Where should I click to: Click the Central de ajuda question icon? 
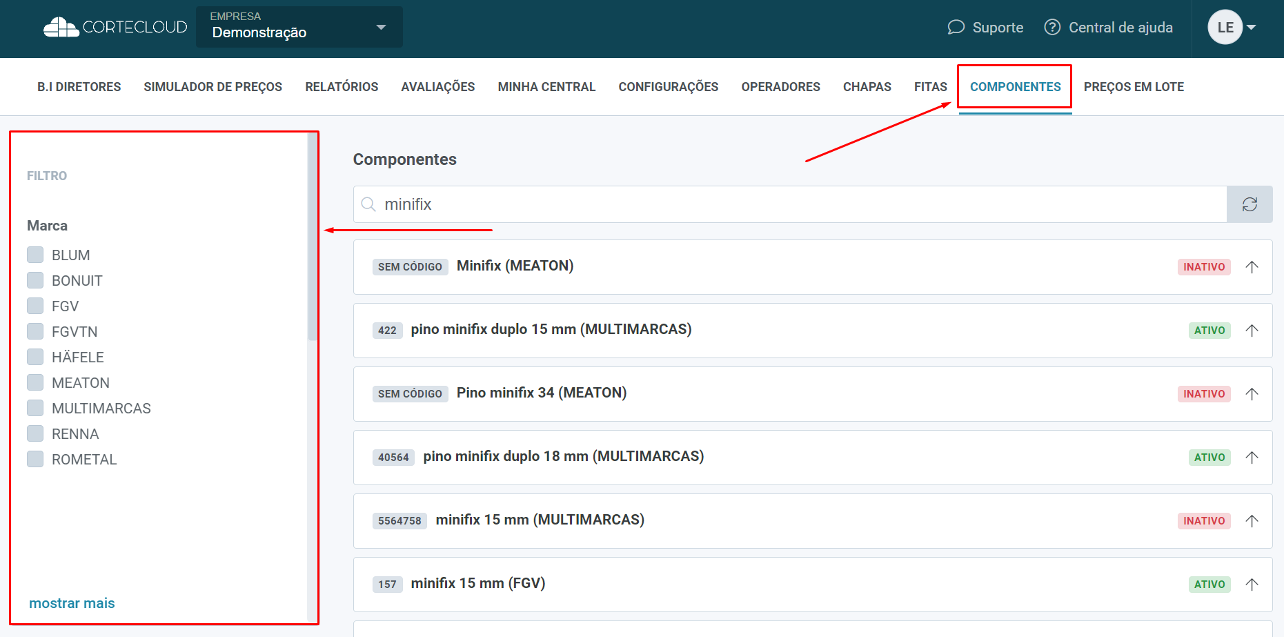tap(1051, 28)
